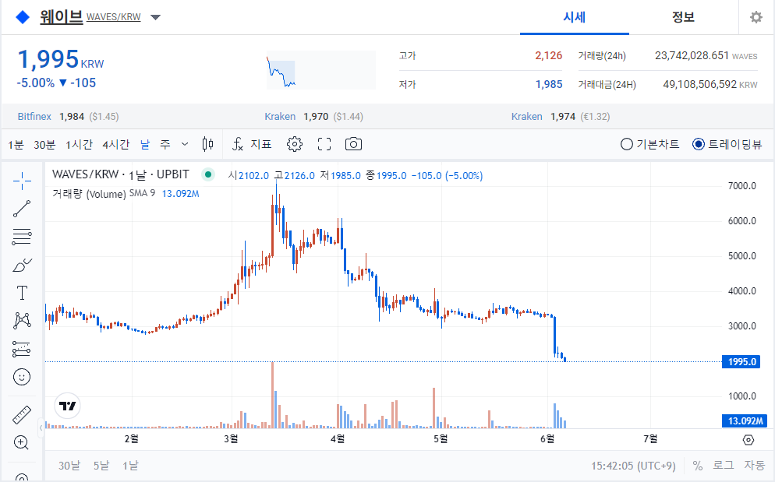Select the 30분 interval

44,145
